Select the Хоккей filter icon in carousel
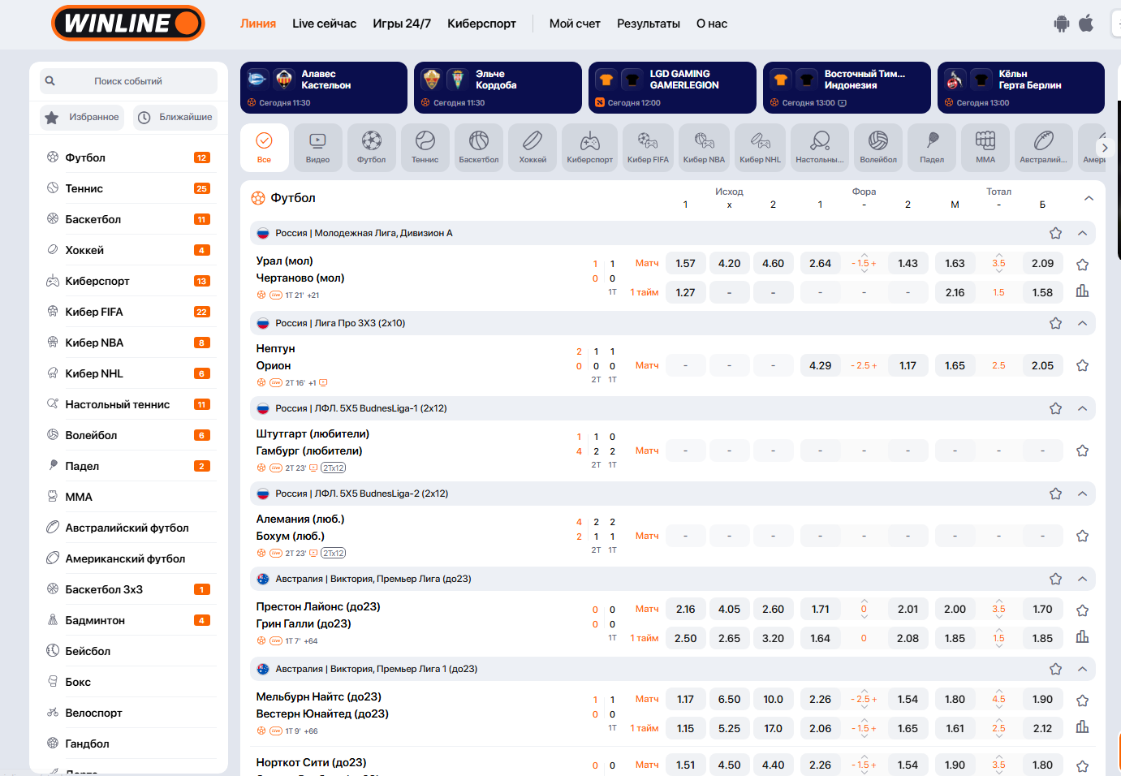The image size is (1121, 776). click(x=532, y=148)
